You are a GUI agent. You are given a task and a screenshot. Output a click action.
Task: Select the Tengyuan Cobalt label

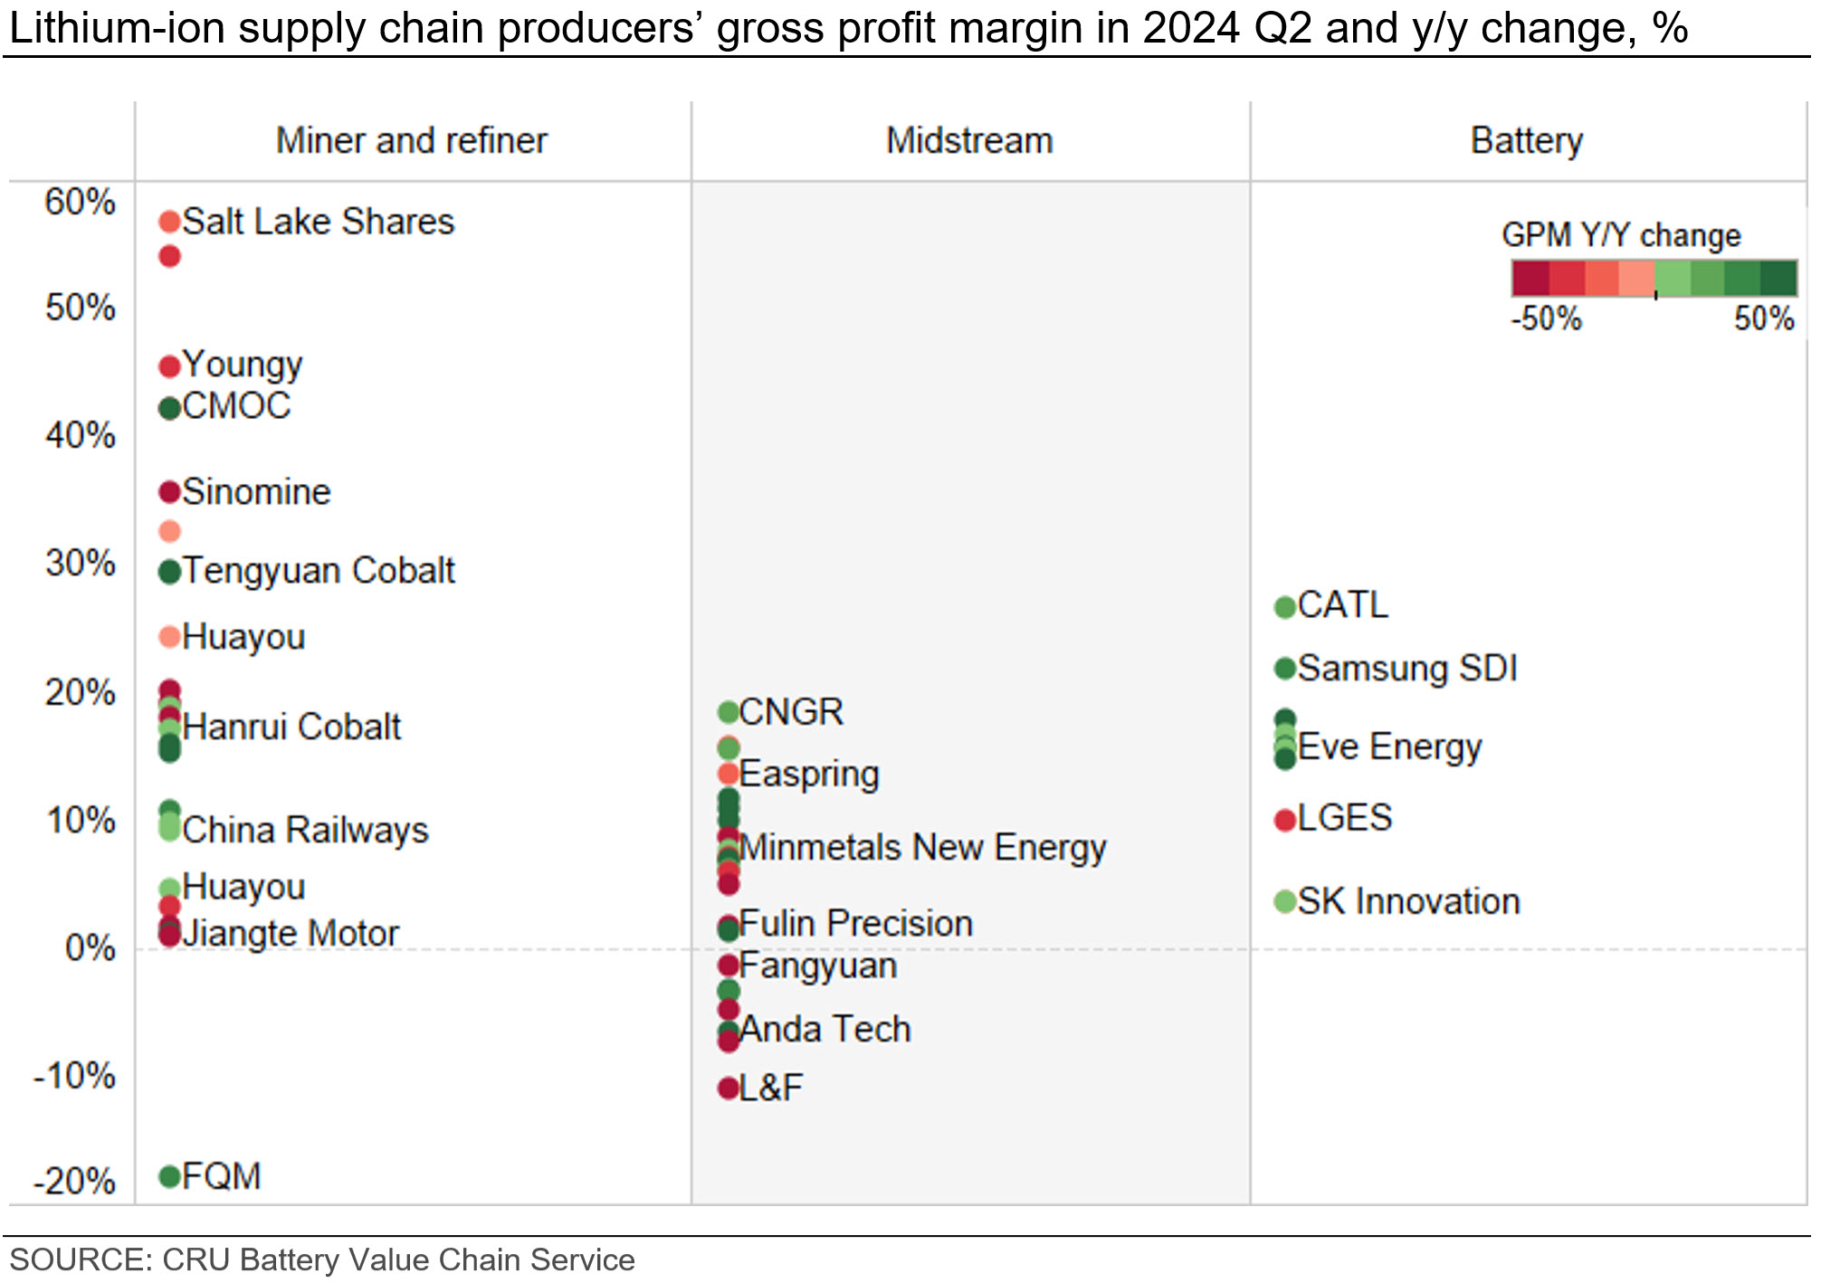(319, 571)
